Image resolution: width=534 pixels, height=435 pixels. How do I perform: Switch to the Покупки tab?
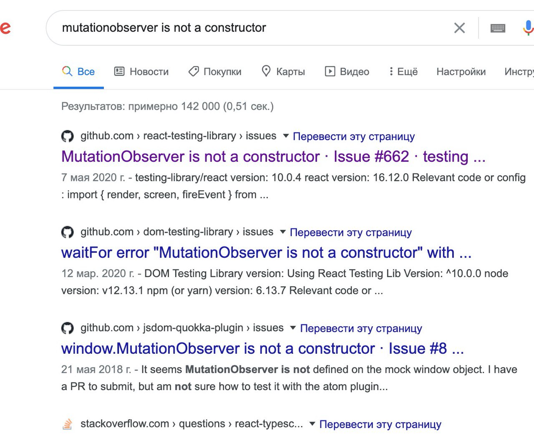pos(214,72)
